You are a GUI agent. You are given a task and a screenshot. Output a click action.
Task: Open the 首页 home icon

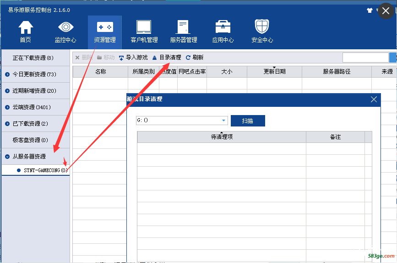(x=26, y=27)
